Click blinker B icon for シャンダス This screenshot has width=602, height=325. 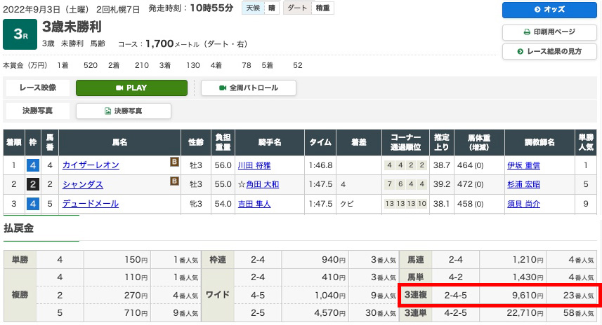(174, 181)
